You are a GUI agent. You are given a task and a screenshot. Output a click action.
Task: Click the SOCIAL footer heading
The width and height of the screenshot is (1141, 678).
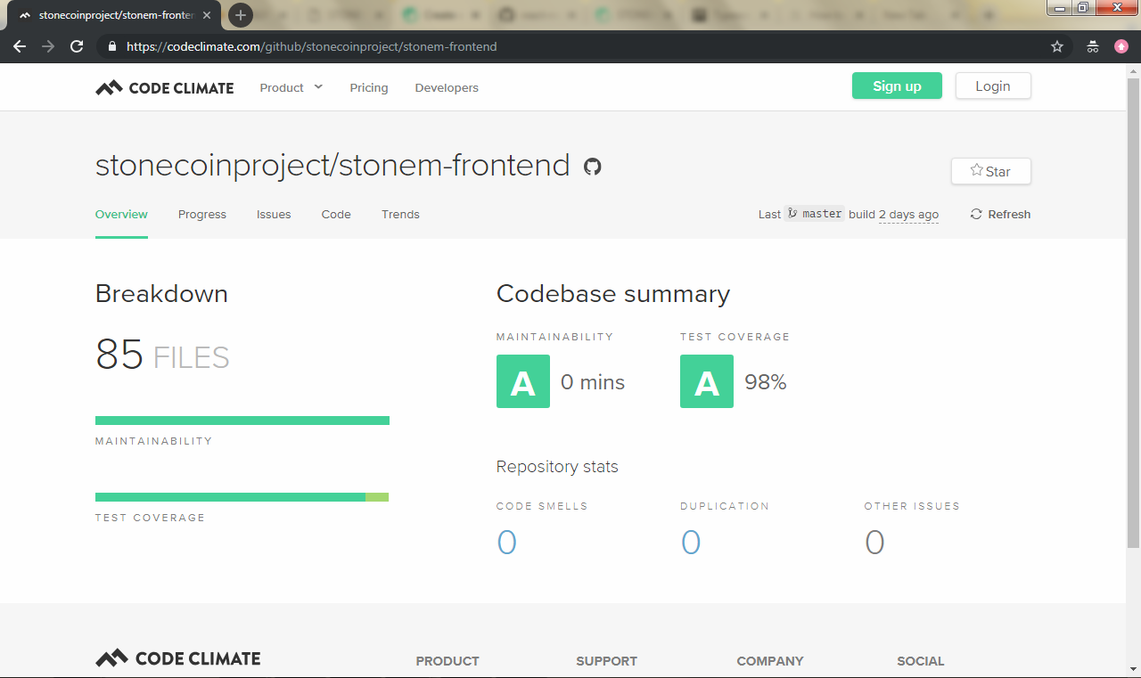pos(921,661)
